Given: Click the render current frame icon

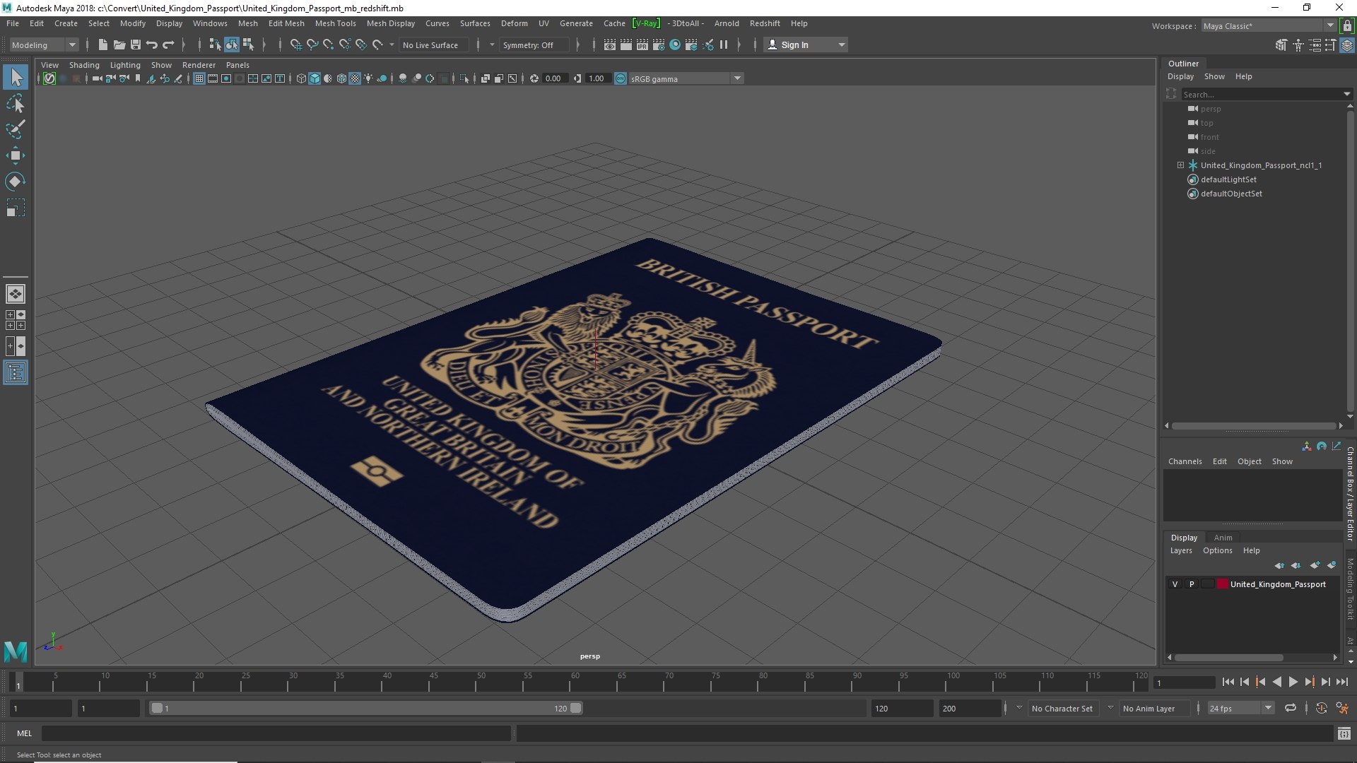Looking at the screenshot, I should (x=625, y=45).
